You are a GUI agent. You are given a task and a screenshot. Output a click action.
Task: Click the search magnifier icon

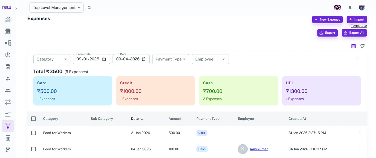click(x=89, y=8)
